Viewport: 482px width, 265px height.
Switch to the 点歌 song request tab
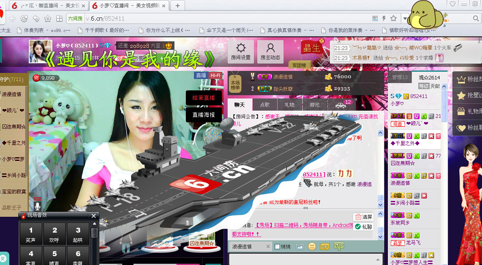(265, 105)
